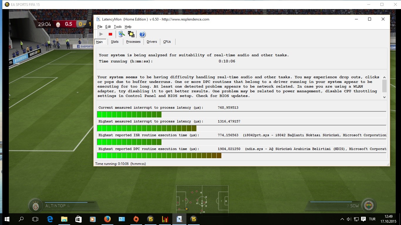Open the Windows Store taskbar icon
The image size is (401, 225).
(x=78, y=219)
